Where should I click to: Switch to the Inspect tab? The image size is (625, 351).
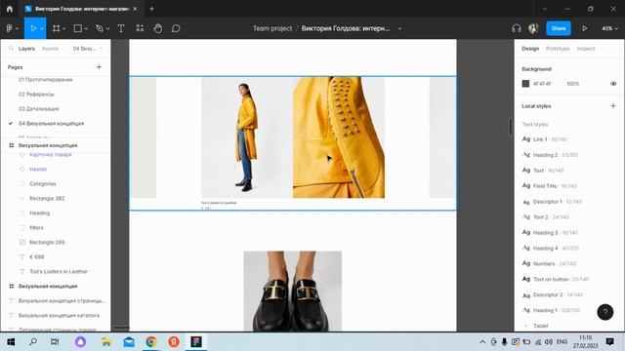586,48
